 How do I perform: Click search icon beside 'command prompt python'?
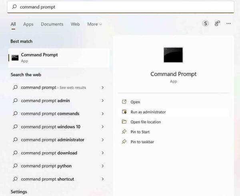[15, 166]
